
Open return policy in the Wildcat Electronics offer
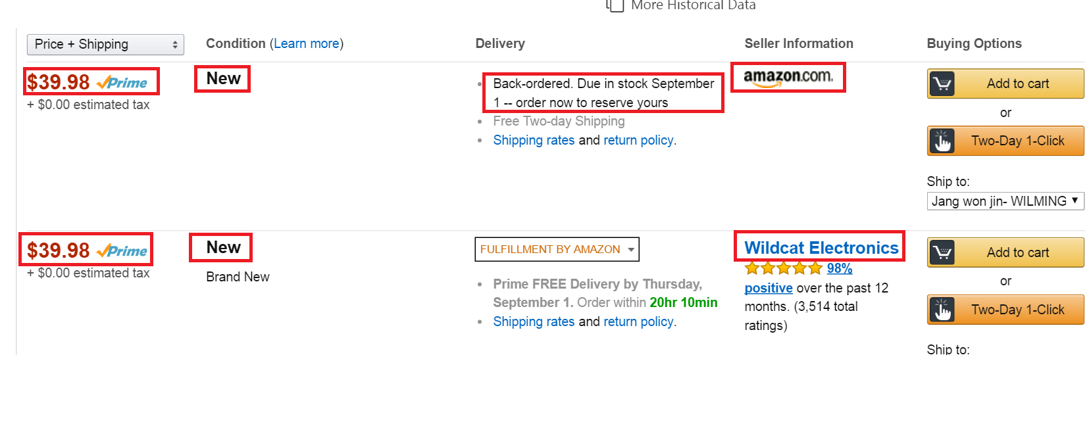(638, 322)
